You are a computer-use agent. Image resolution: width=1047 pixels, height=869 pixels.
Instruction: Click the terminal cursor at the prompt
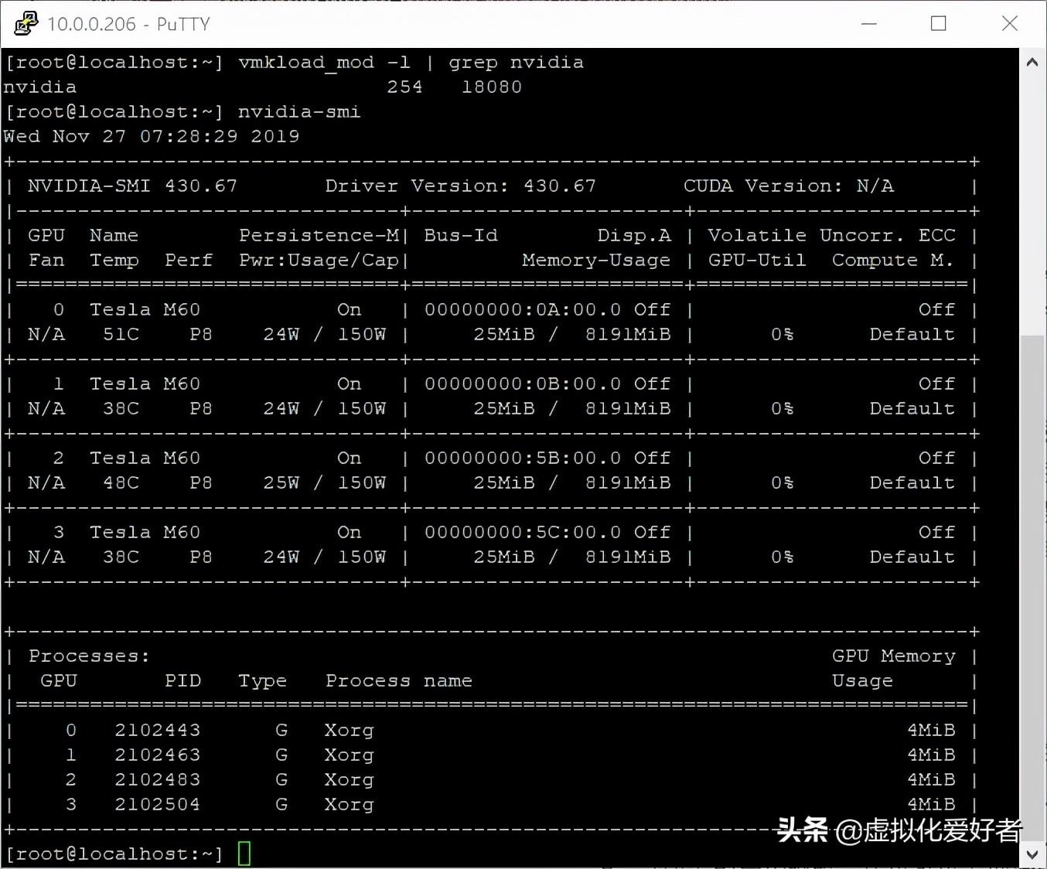pos(244,854)
